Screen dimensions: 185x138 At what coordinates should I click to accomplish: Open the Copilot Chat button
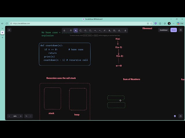(180, 24)
